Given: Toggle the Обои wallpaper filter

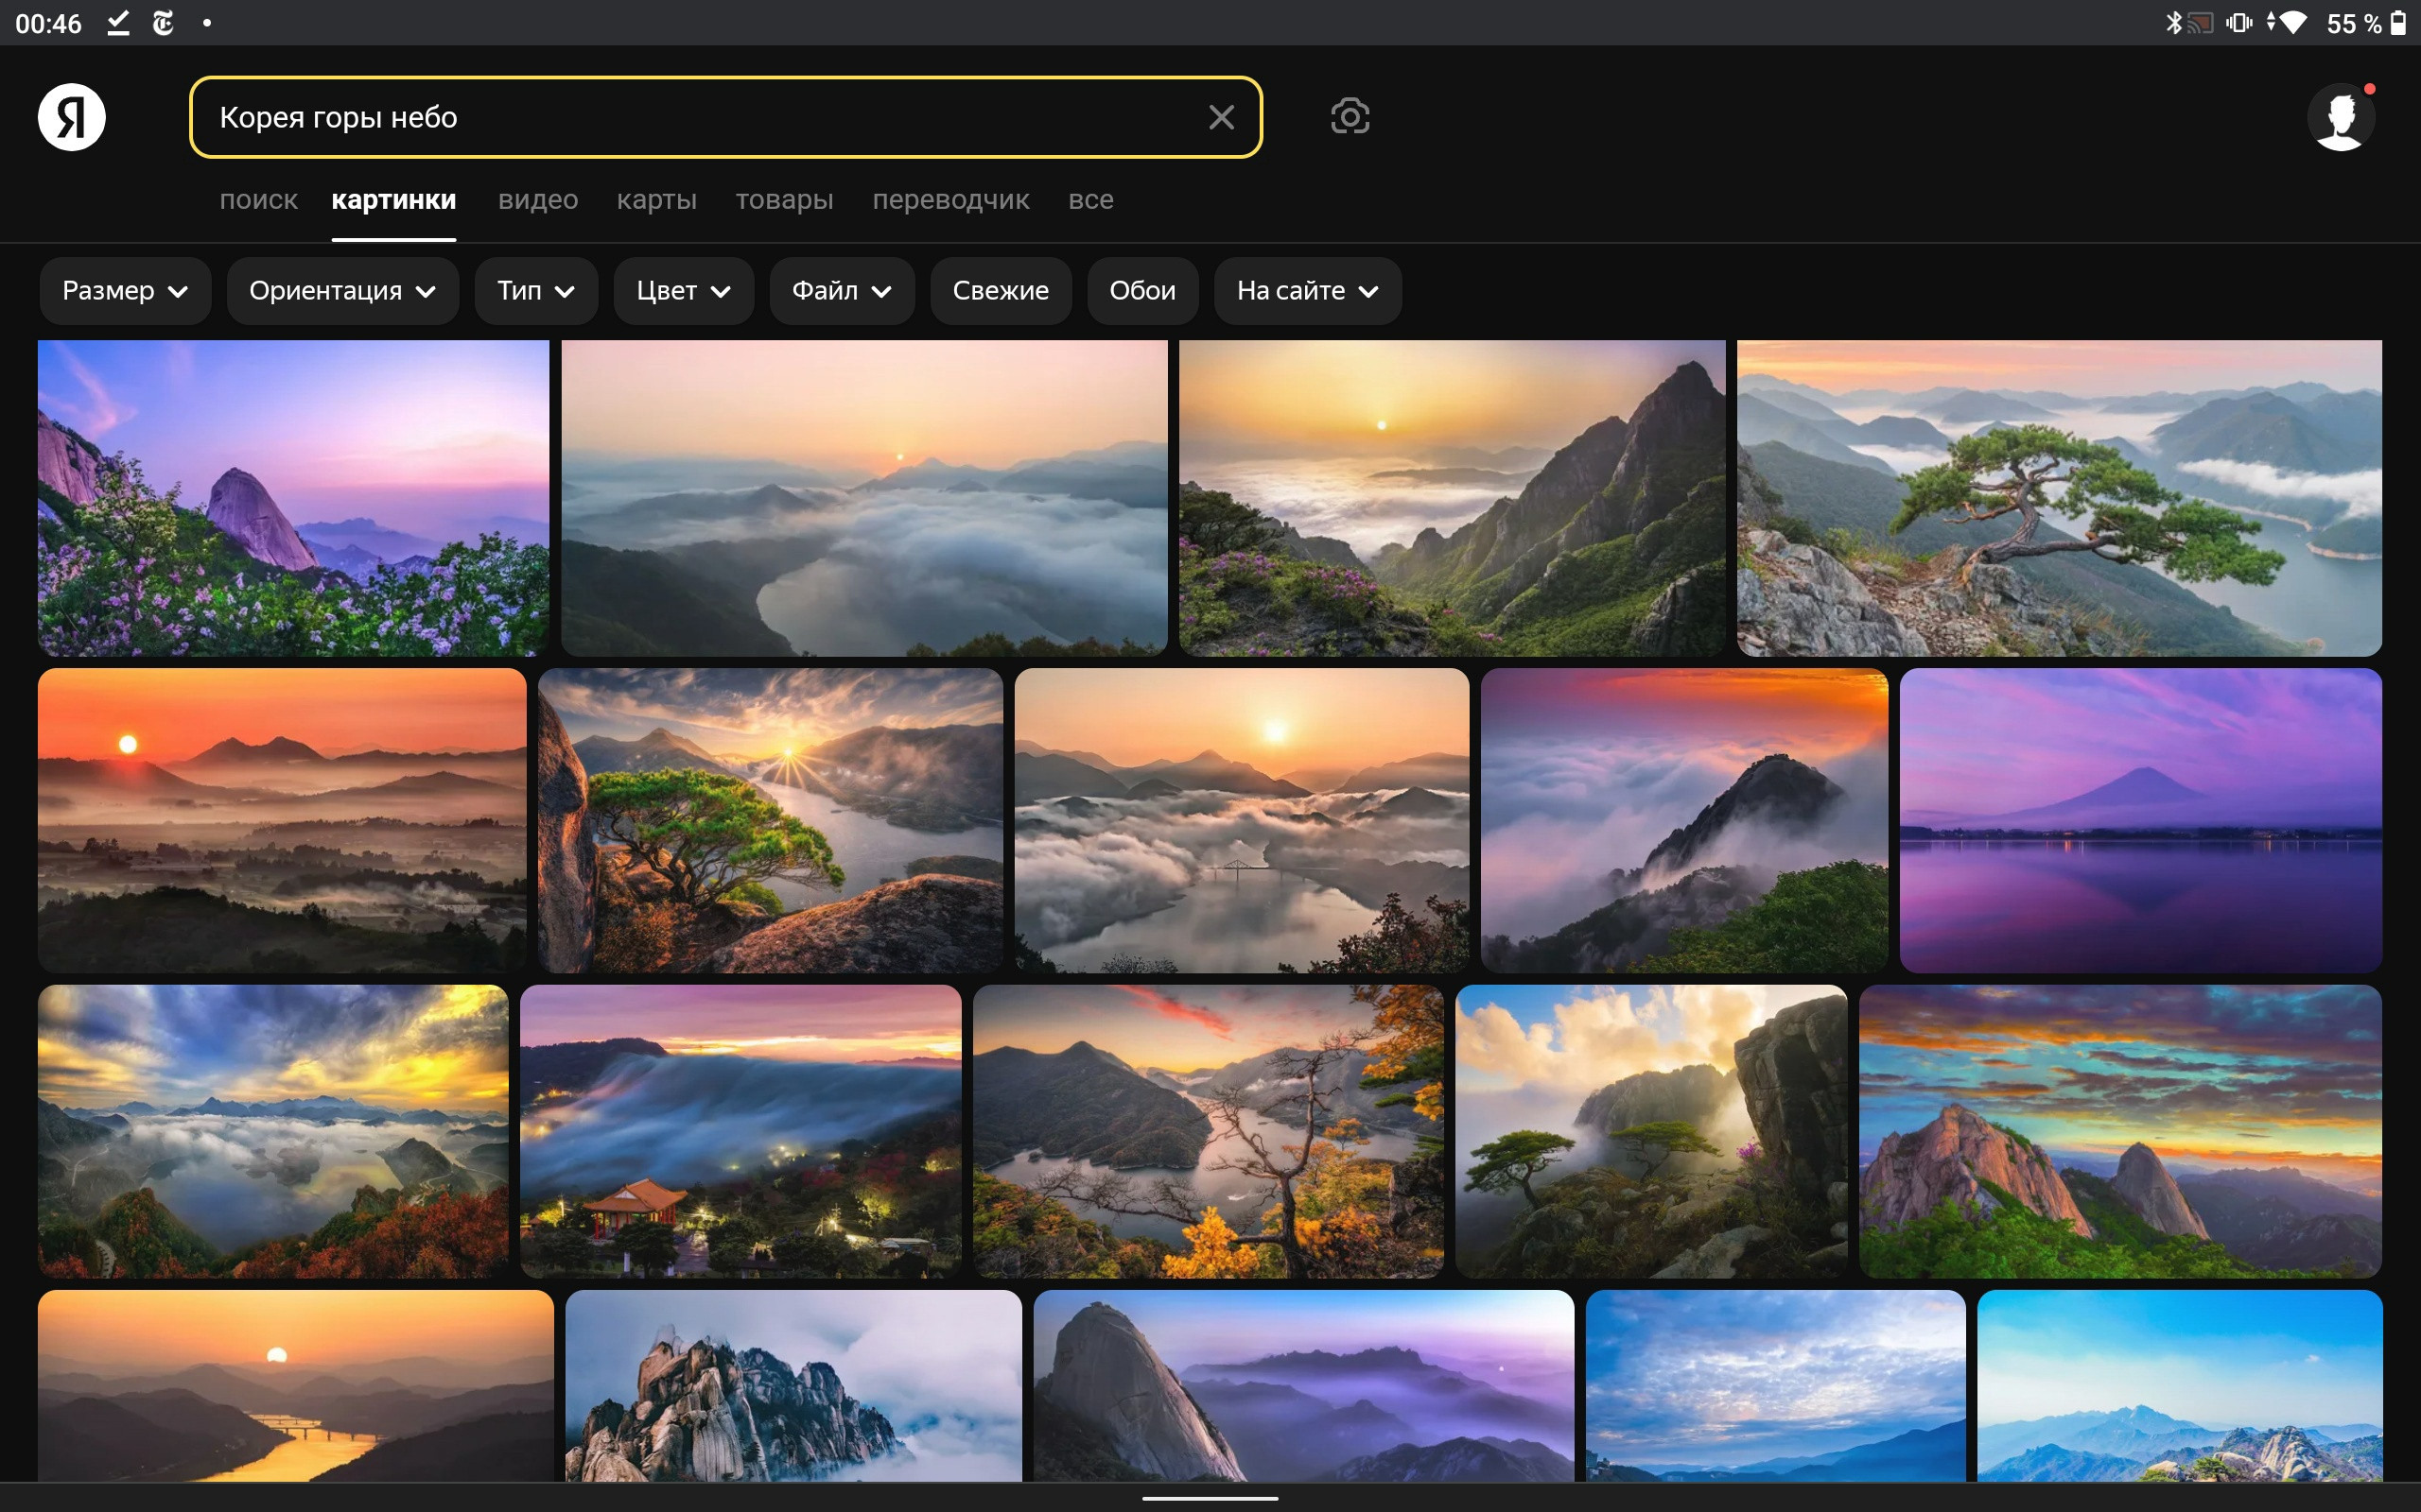Looking at the screenshot, I should click(x=1141, y=291).
